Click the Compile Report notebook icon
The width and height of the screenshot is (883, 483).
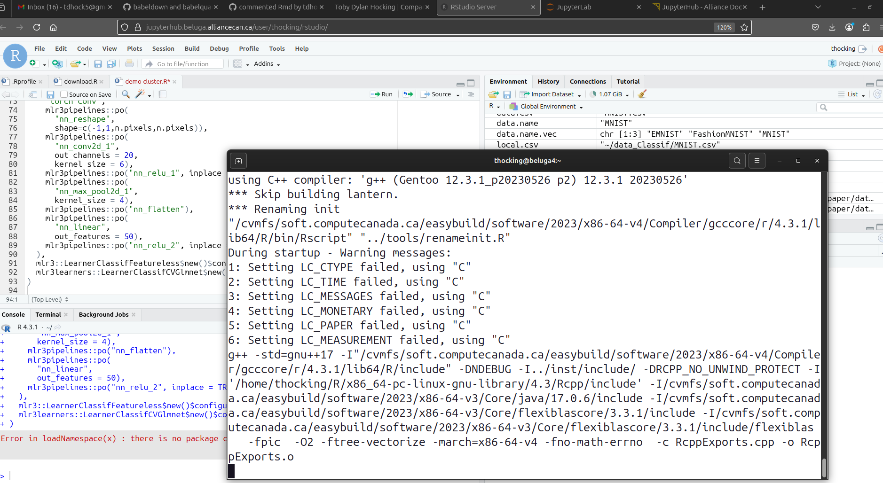click(163, 94)
